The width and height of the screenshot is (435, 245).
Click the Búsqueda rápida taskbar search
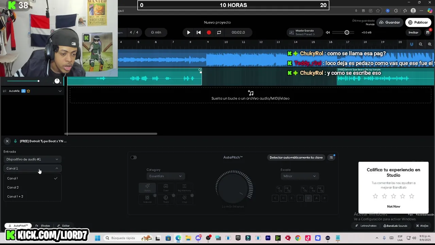pos(129,238)
